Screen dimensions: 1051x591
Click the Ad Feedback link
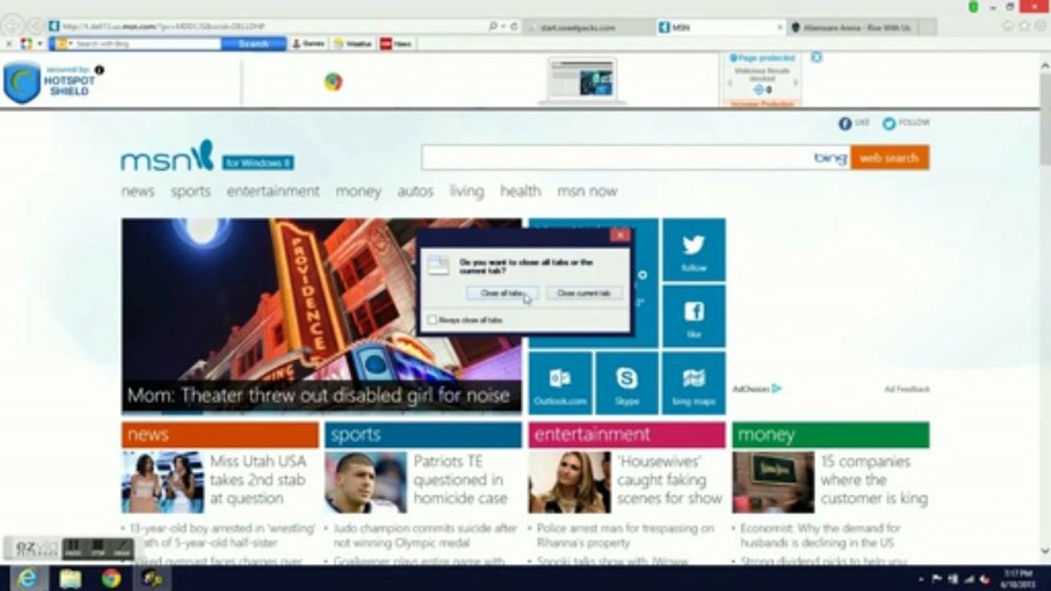click(x=907, y=389)
